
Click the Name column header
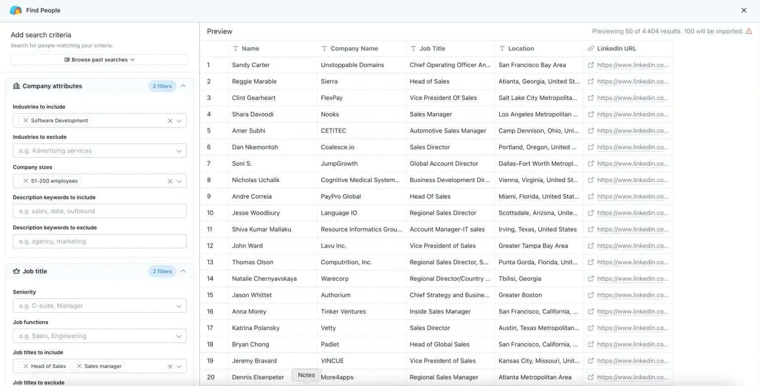272,48
